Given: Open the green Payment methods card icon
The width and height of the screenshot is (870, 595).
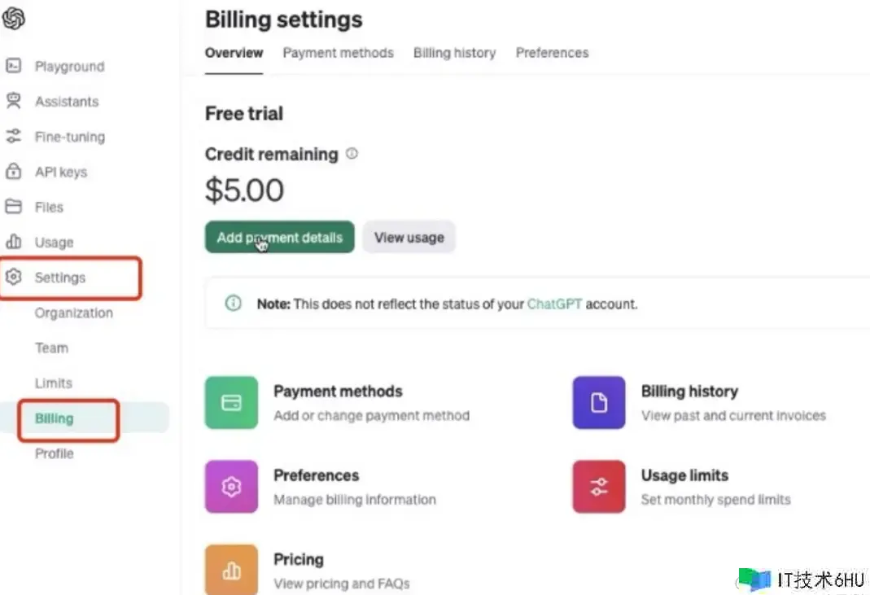Looking at the screenshot, I should pos(231,402).
